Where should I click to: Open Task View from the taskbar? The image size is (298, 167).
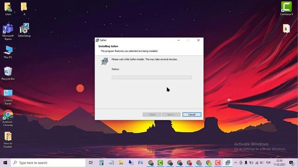(91, 163)
